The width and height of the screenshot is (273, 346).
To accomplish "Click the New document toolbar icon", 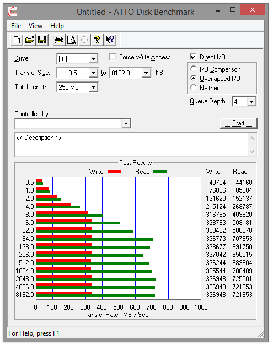I will tap(17, 40).
